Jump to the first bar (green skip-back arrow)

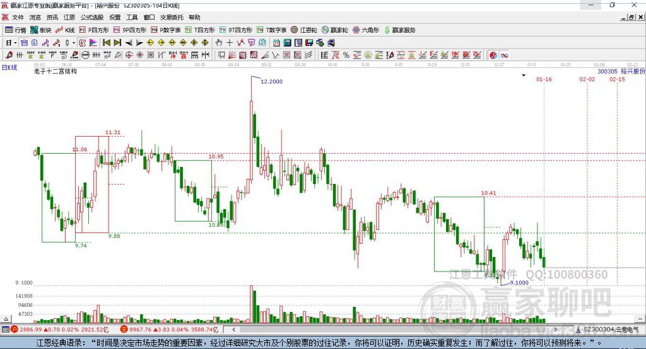pos(106,43)
